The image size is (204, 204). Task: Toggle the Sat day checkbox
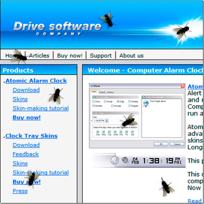132,132
